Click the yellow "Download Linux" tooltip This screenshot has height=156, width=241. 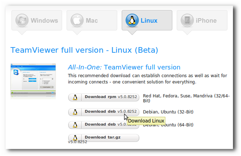click(x=146, y=121)
